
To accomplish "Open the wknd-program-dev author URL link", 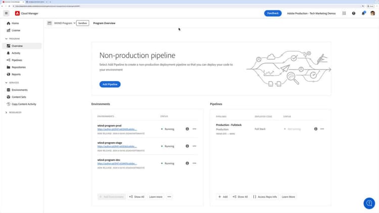I will pos(117,163).
